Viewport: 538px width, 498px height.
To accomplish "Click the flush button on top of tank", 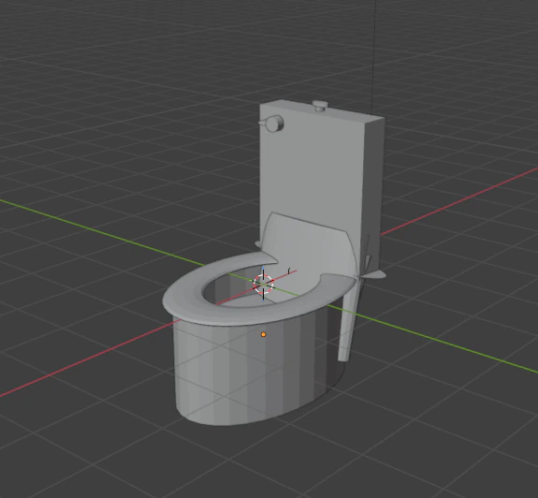I will [x=319, y=106].
